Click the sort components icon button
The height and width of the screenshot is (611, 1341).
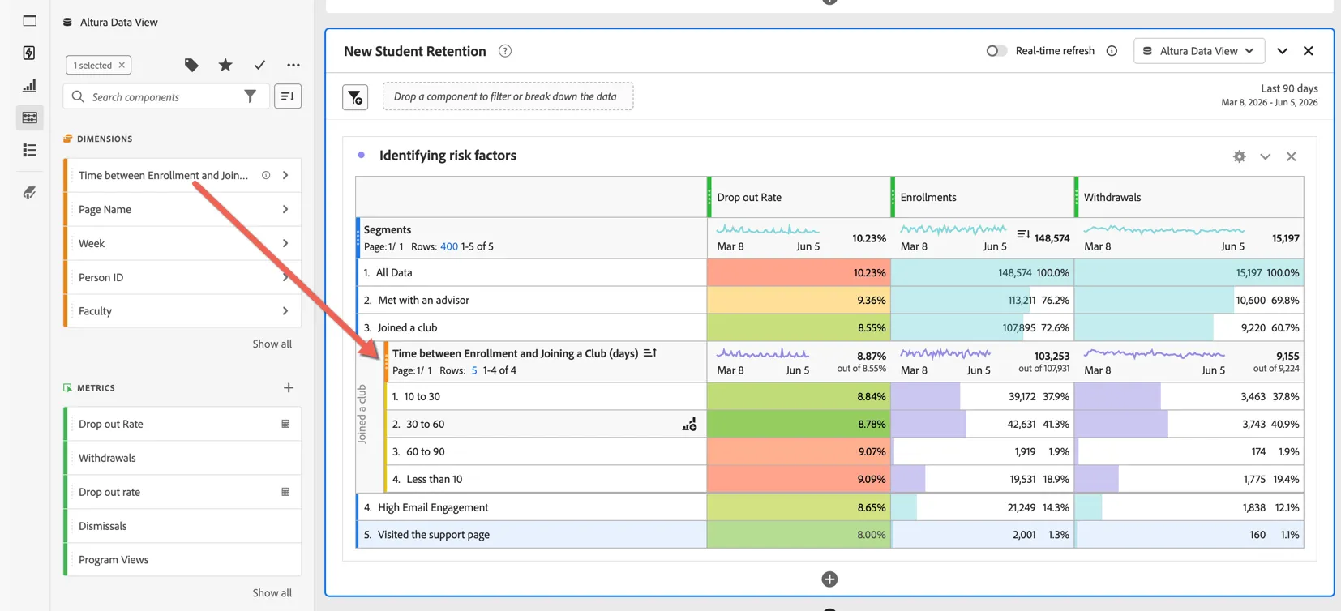(x=288, y=96)
